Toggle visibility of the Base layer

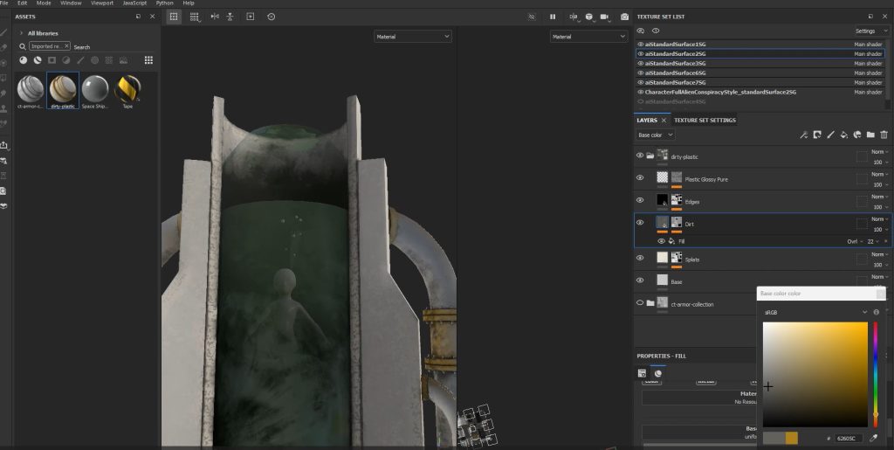click(640, 280)
